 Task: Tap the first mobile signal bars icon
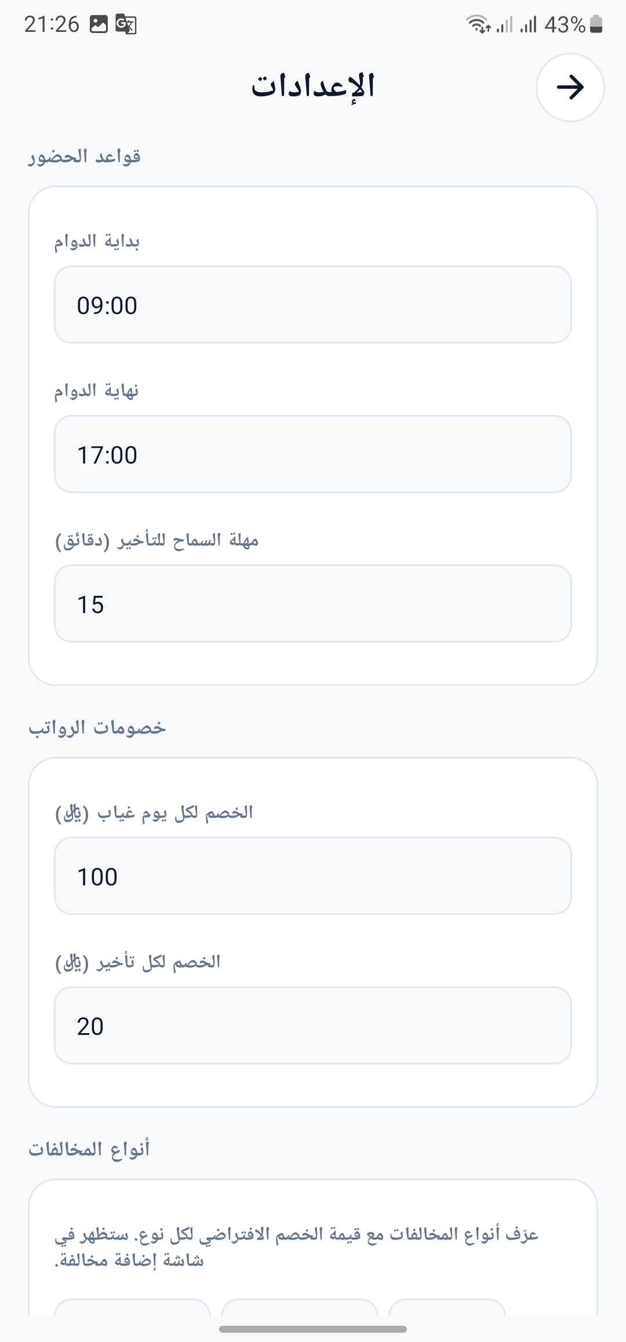point(505,24)
